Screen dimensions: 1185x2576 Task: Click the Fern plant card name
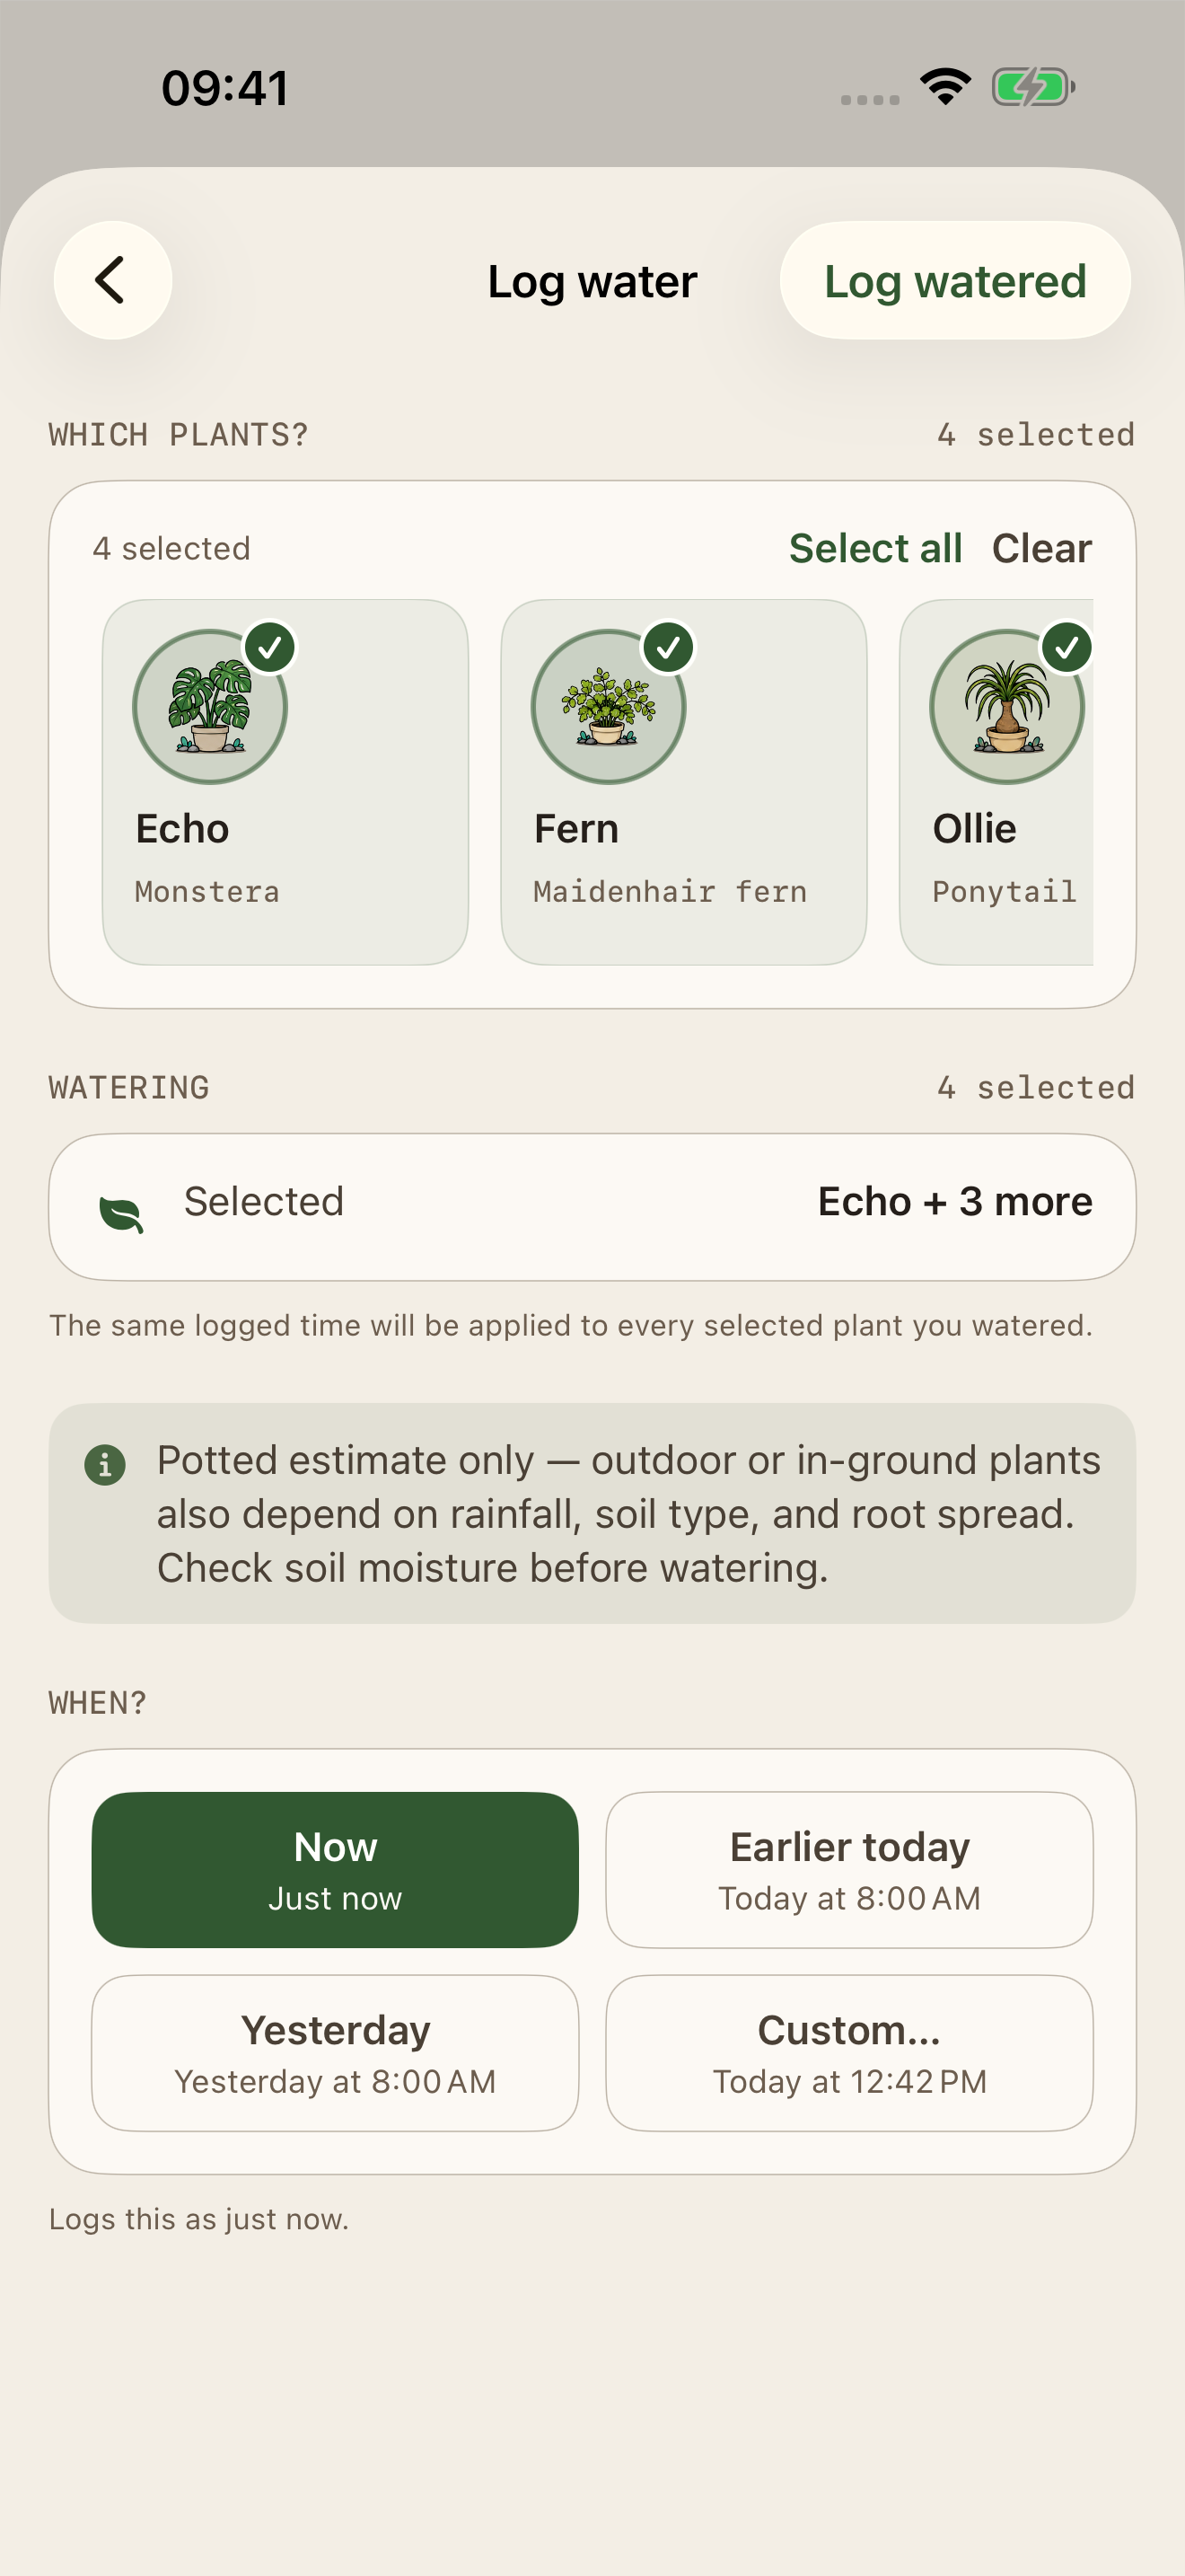pyautogui.click(x=576, y=829)
